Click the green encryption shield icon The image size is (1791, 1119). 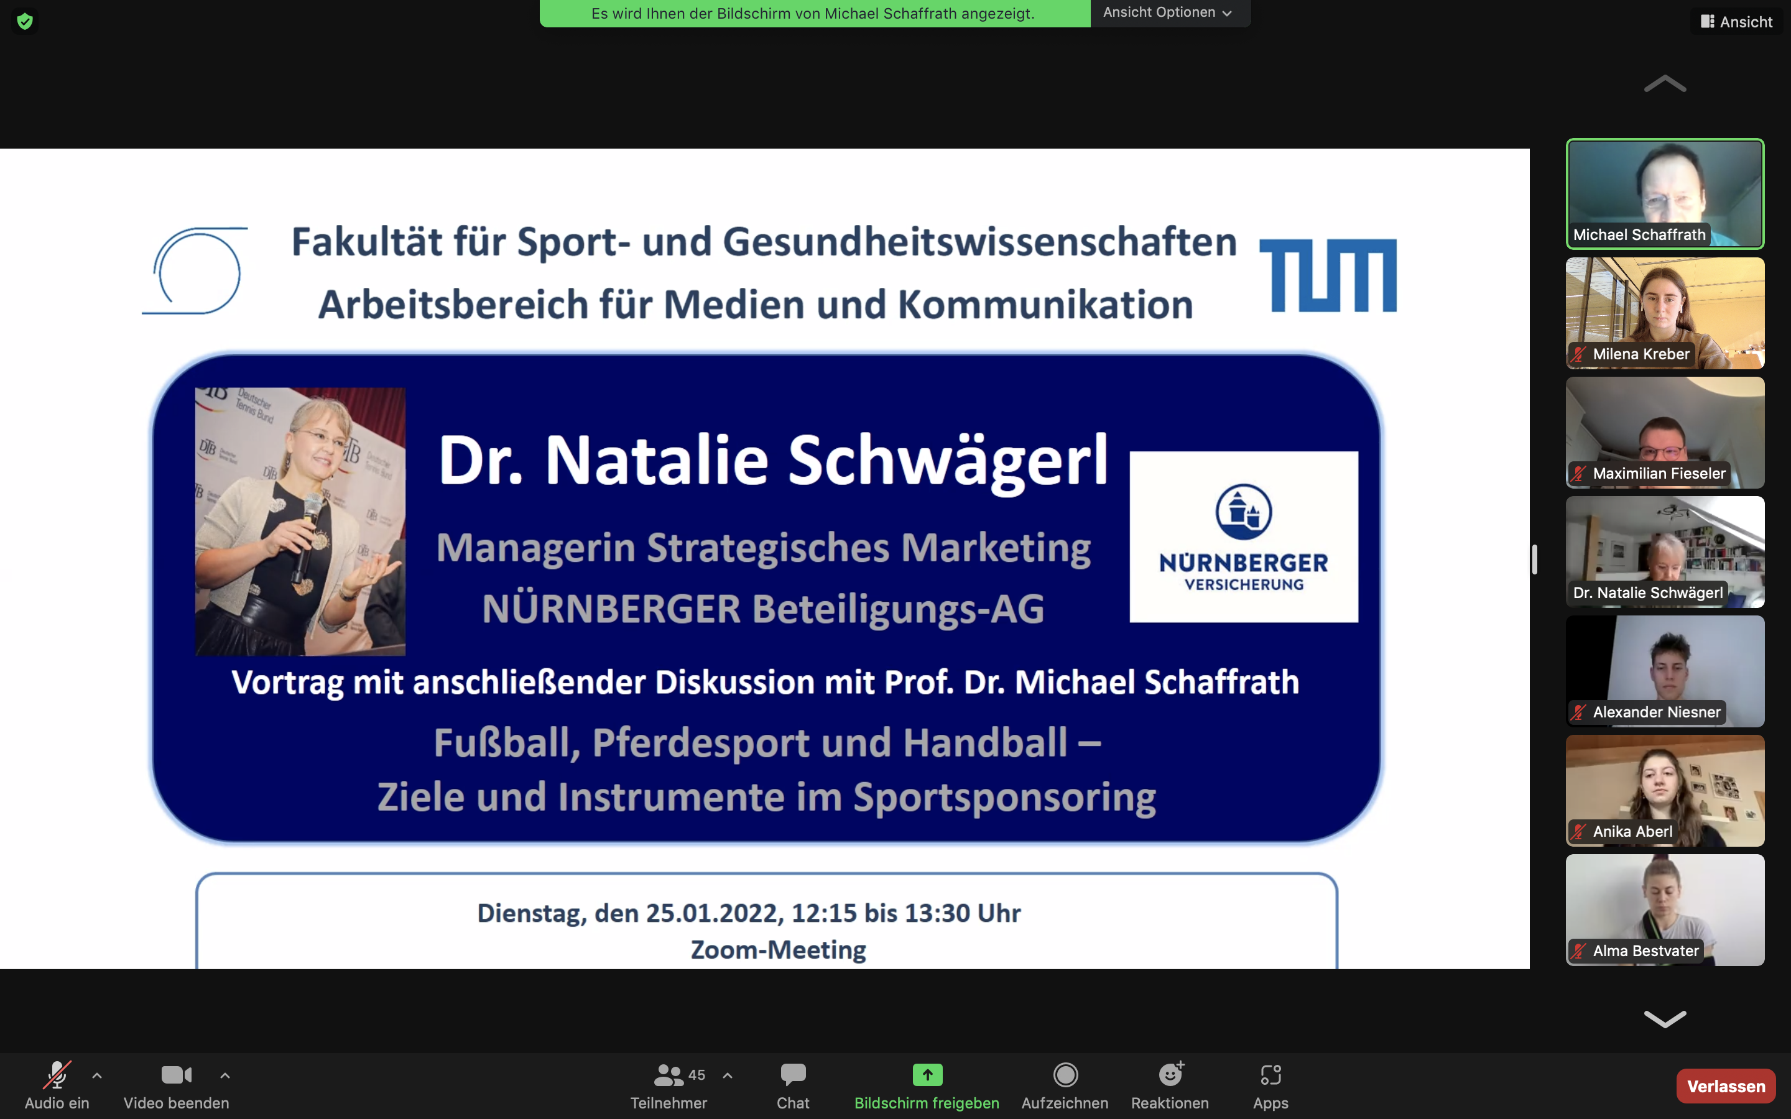pos(25,21)
